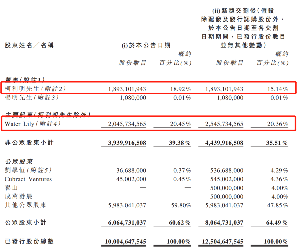Click the Cubract Ventures shareholder name
Image resolution: width=297 pixels, height=252 pixels.
tap(28, 179)
